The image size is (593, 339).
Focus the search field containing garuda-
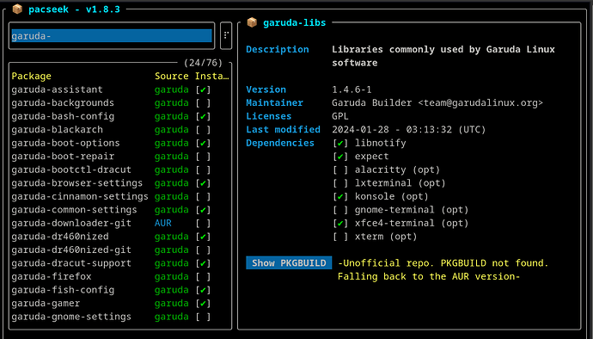pos(112,36)
